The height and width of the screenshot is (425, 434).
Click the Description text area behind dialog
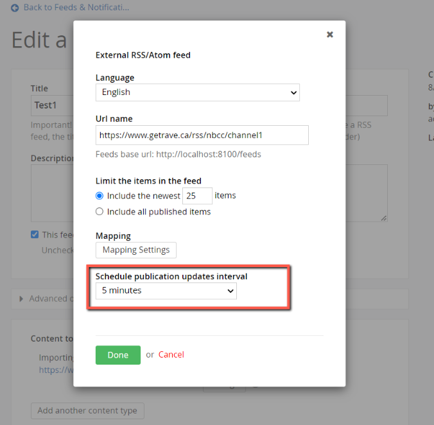(52, 193)
